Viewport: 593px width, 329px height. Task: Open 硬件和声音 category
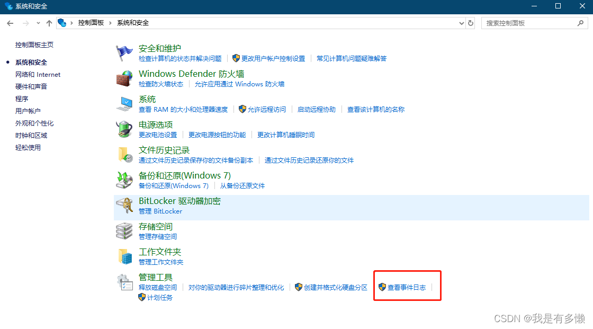(31, 87)
